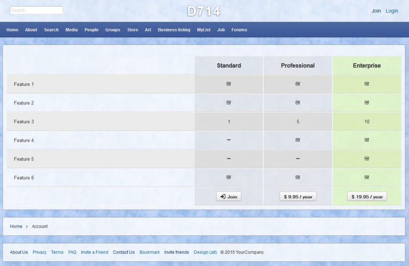Click the © 2015 YourCompany footer text

tap(242, 252)
